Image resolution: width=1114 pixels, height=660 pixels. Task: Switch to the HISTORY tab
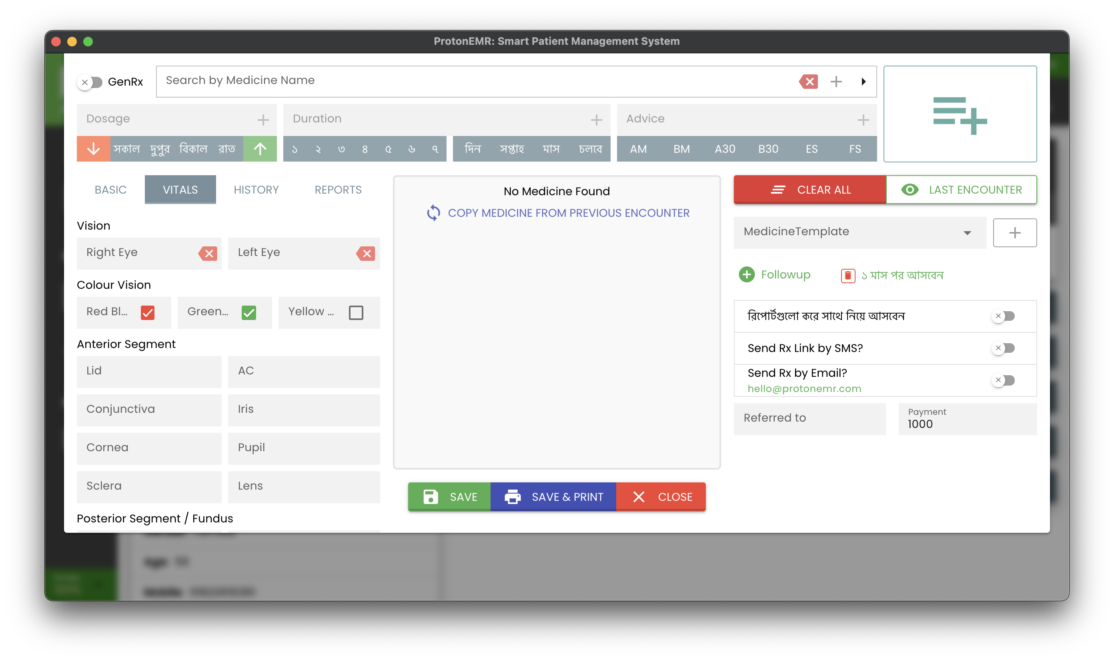pos(256,190)
